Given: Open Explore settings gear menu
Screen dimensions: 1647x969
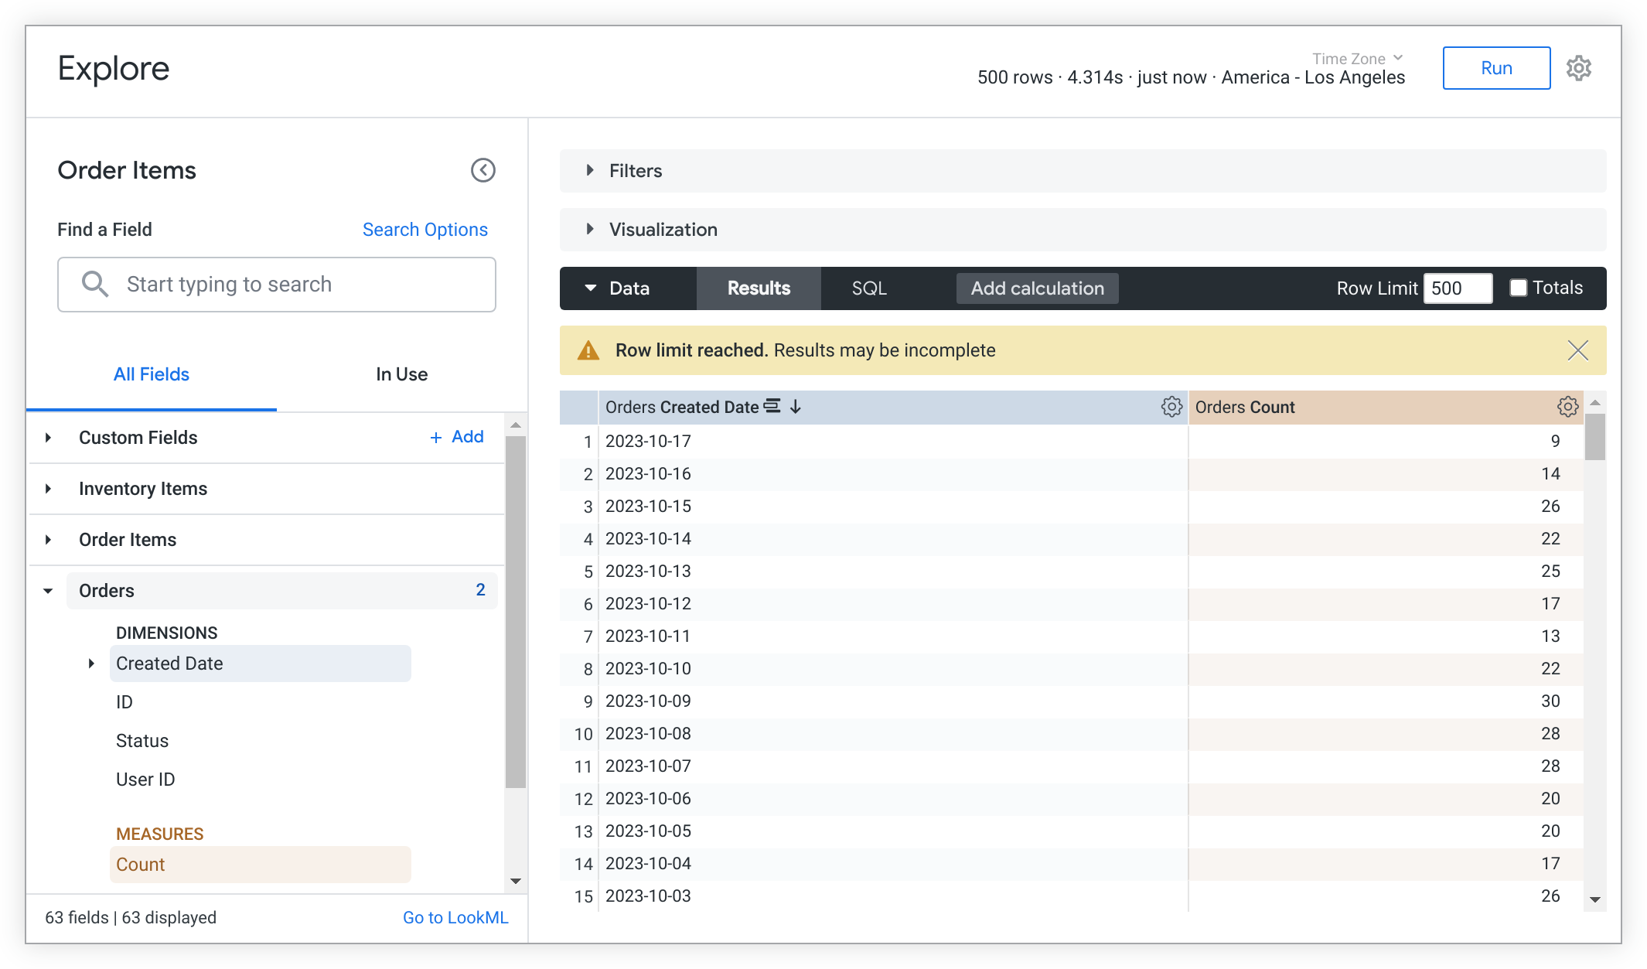Looking at the screenshot, I should pos(1578,68).
